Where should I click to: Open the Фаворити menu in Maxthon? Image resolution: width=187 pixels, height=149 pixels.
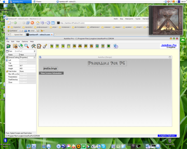point(129,19)
